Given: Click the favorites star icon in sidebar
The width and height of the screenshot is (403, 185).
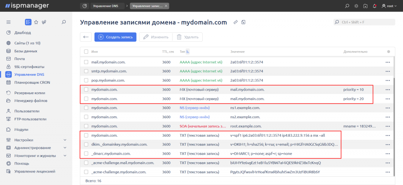Looking at the screenshot, I should point(36,22).
